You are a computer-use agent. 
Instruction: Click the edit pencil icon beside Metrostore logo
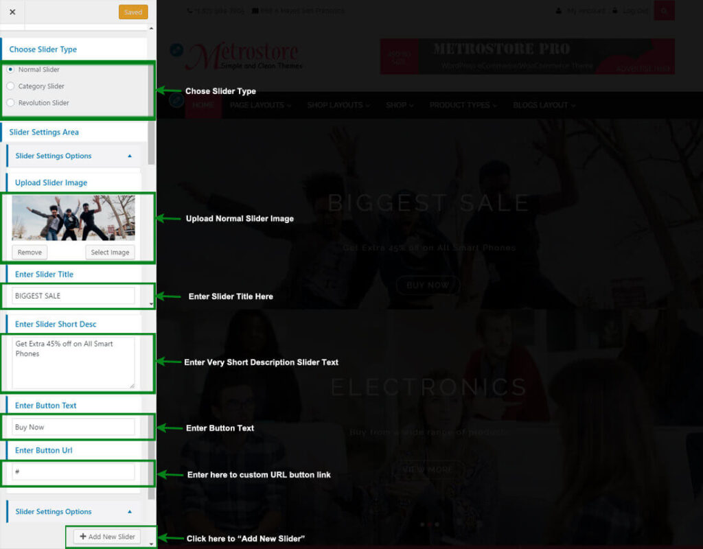(176, 49)
